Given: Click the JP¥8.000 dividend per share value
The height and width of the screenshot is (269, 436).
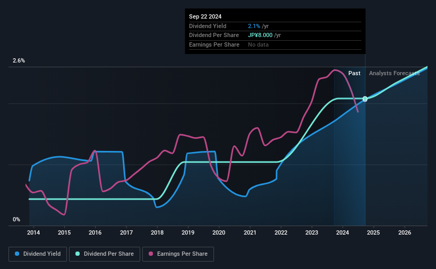Looking at the screenshot, I should coord(260,35).
